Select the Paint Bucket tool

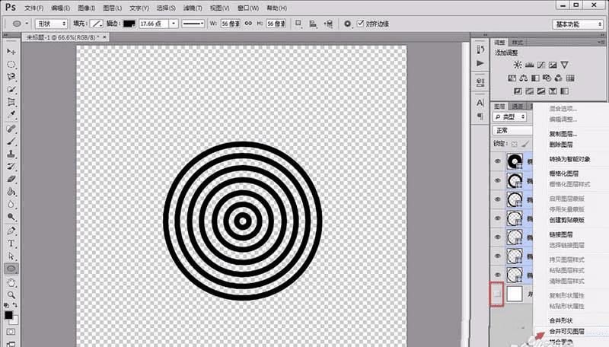click(11, 192)
